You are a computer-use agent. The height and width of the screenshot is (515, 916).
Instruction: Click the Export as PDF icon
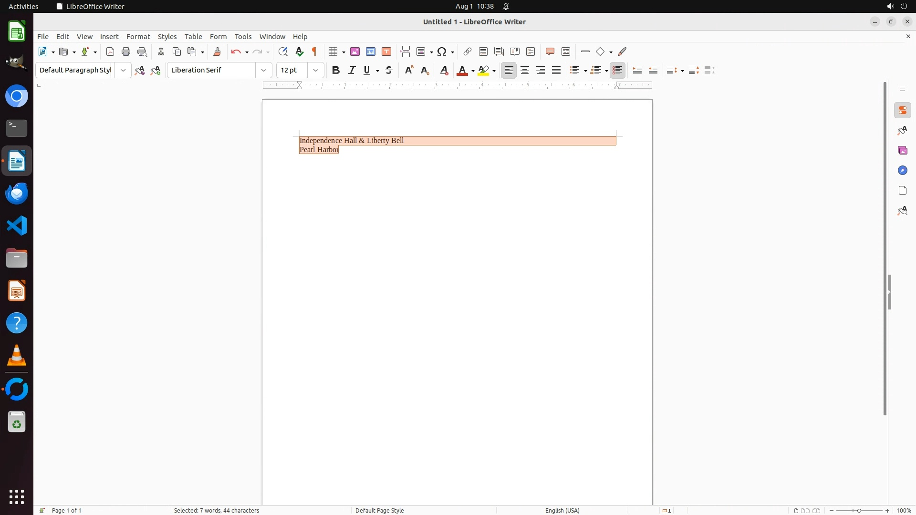110,52
